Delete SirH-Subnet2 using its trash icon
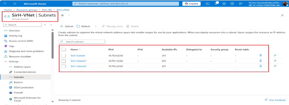The image size is (289, 105). (260, 66)
